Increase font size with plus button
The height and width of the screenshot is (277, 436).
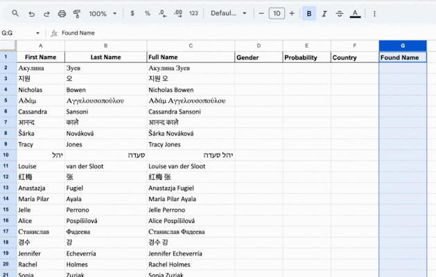[292, 13]
